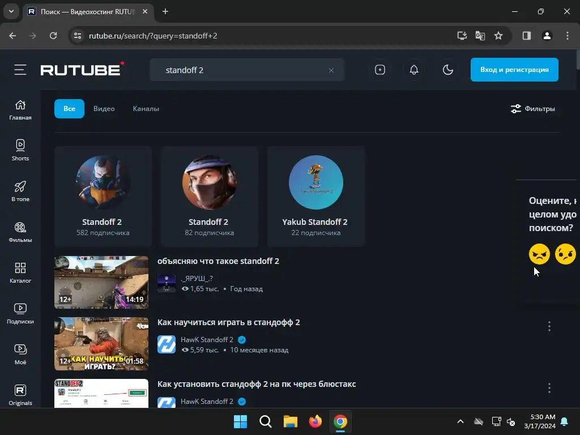Open Фильмы in the sidebar

pyautogui.click(x=20, y=232)
